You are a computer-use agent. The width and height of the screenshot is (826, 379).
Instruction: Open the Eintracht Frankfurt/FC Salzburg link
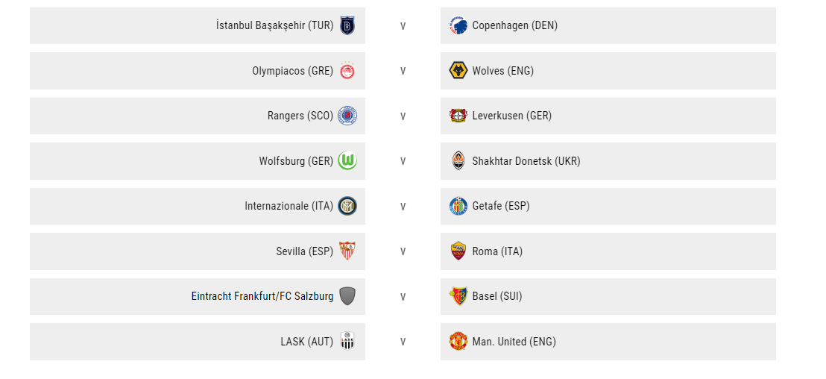pos(262,296)
